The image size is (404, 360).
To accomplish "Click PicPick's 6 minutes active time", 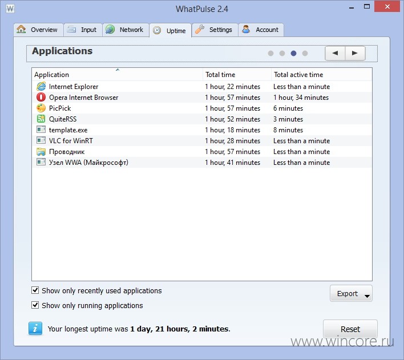I will point(288,108).
